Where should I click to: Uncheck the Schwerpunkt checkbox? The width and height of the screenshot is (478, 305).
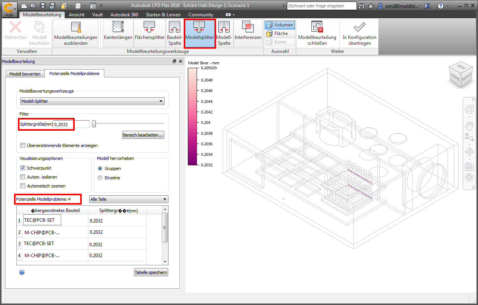click(x=23, y=168)
